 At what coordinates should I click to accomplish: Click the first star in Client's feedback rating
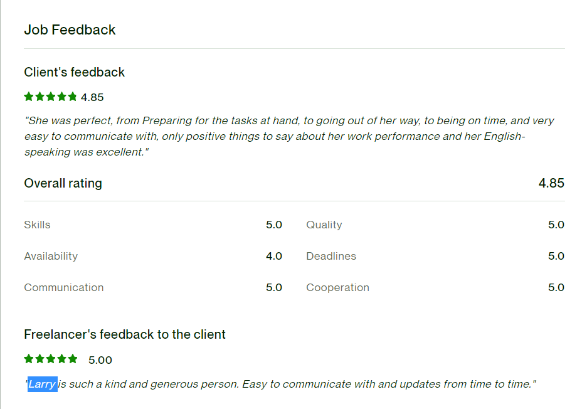(29, 97)
